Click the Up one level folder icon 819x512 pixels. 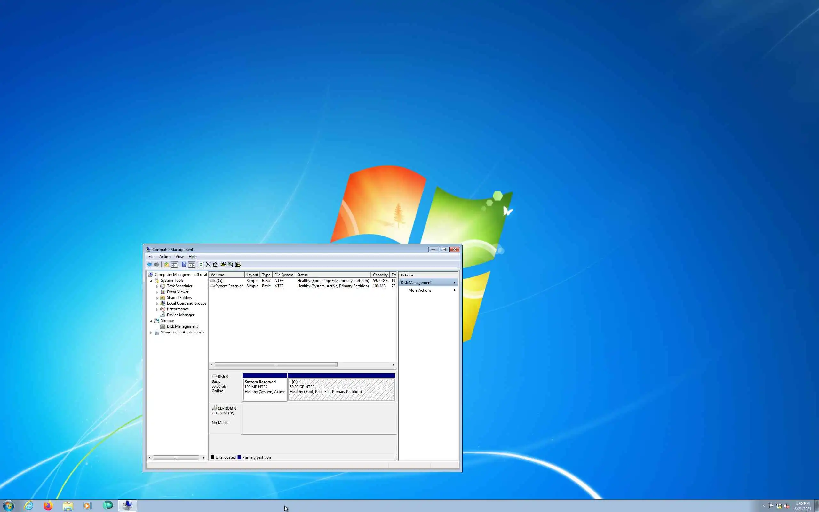point(166,264)
